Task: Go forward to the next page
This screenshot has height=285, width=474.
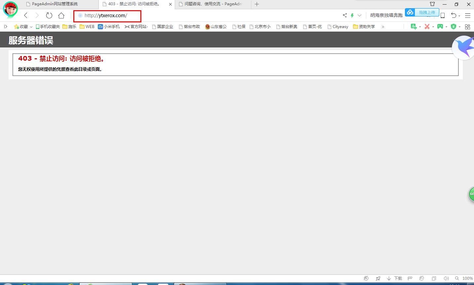Action: tap(37, 15)
